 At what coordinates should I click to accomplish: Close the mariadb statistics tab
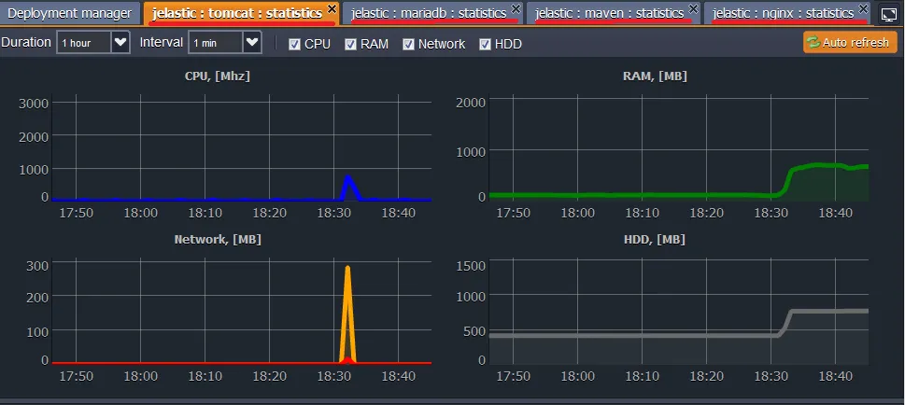point(516,8)
